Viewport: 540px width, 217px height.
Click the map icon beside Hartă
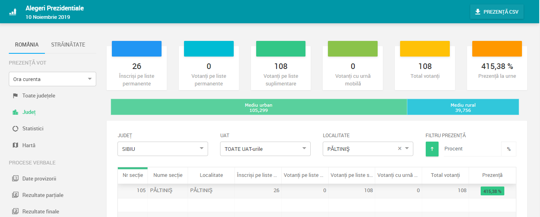[15, 145]
